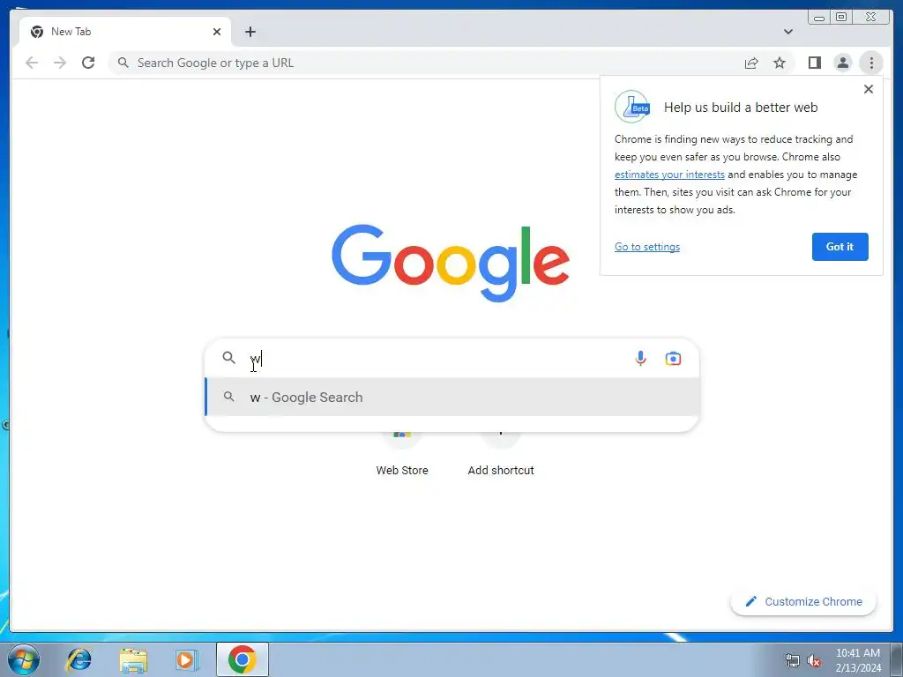This screenshot has height=677, width=903.
Task: Close the New Tab tab
Action: pyautogui.click(x=217, y=32)
